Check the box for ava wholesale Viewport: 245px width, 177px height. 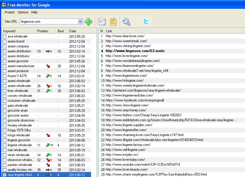[5, 36]
